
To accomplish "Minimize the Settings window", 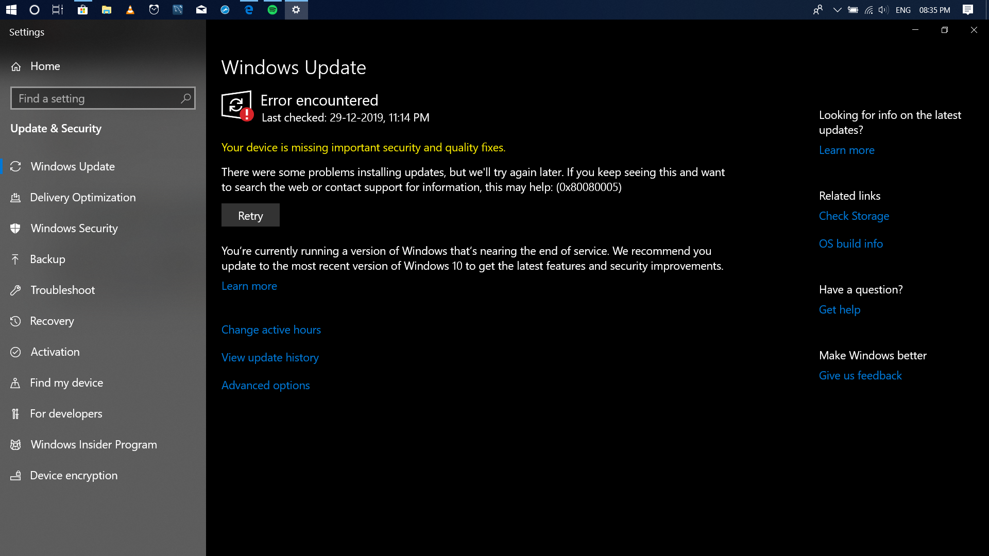I will click(x=915, y=30).
